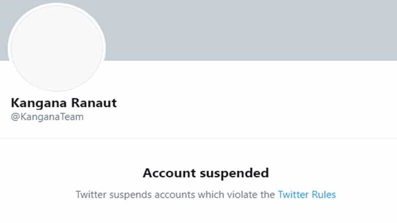The image size is (397, 223).
Task: Open the blue Twitter Rules link
Action: 306,195
